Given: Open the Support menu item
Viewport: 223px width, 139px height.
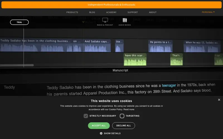Looking at the screenshot, I should click(133, 12).
